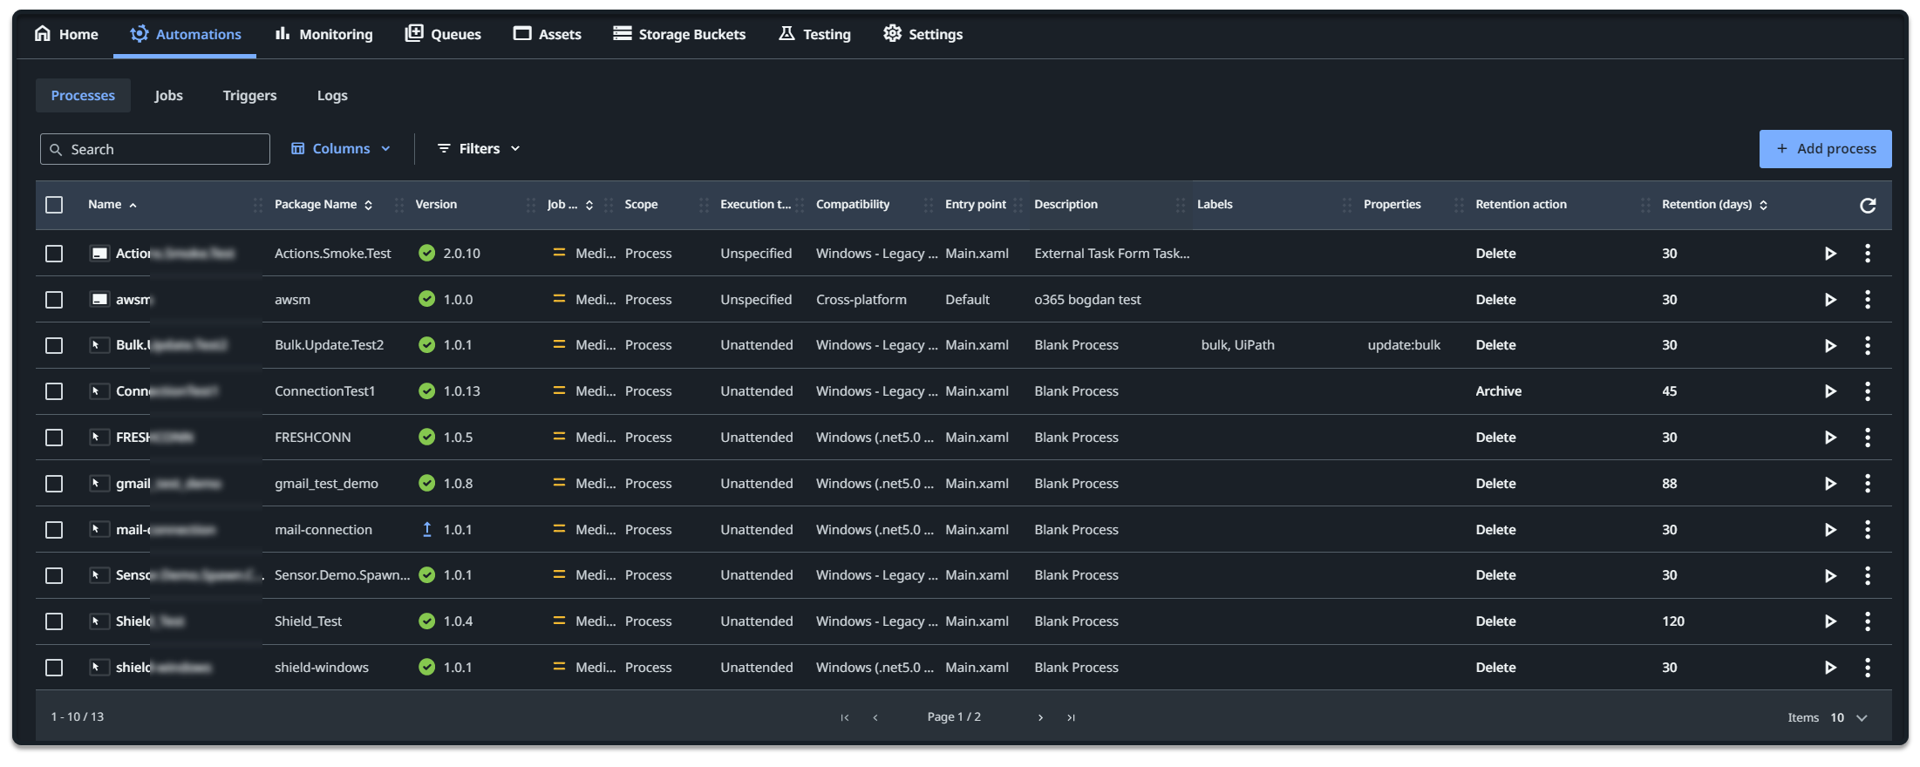Screen dimensions: 1920x767
Task: Click the Archive retention value for ConnectionTest1
Action: (x=1498, y=391)
